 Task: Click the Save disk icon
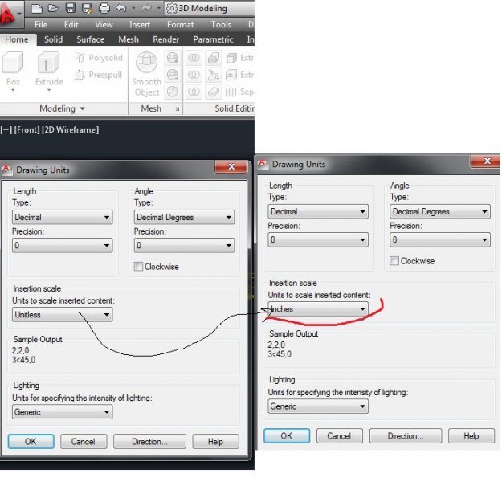pyautogui.click(x=70, y=8)
